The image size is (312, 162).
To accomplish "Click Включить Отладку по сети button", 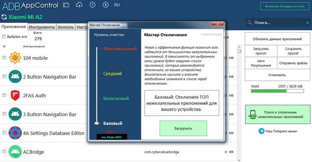I will [285, 6].
